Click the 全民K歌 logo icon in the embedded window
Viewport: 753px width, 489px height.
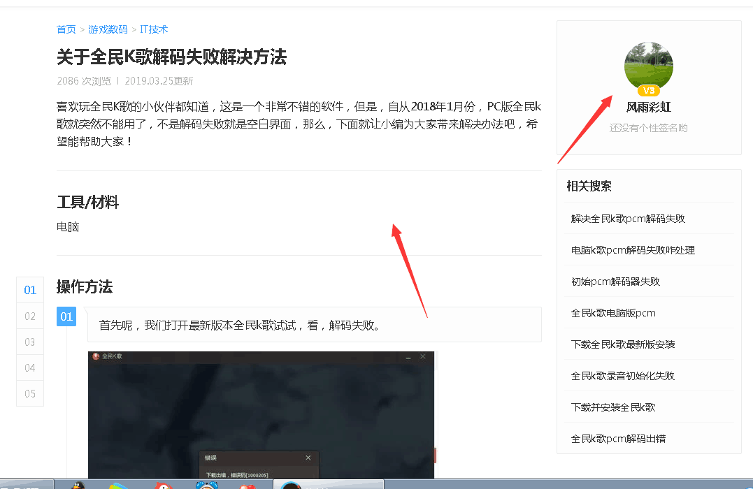click(96, 356)
